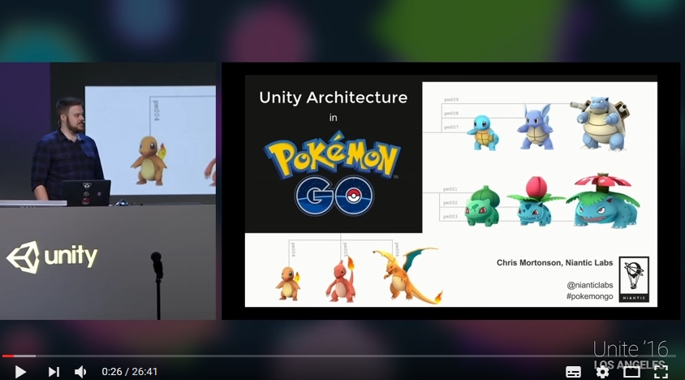The width and height of the screenshot is (685, 380).
Task: Click the @nianticlabs text
Action: pyautogui.click(x=590, y=285)
